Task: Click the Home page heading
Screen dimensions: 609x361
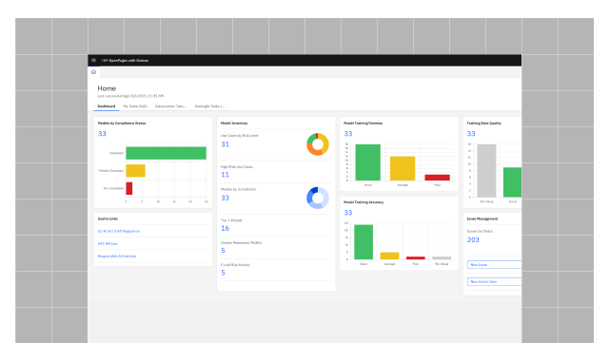Action: point(107,88)
